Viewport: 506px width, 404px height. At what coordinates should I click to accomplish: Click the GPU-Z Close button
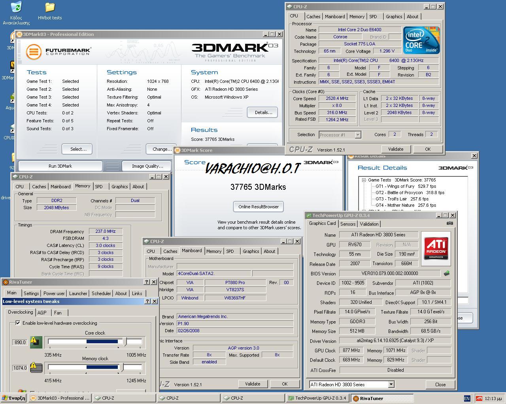pyautogui.click(x=440, y=385)
